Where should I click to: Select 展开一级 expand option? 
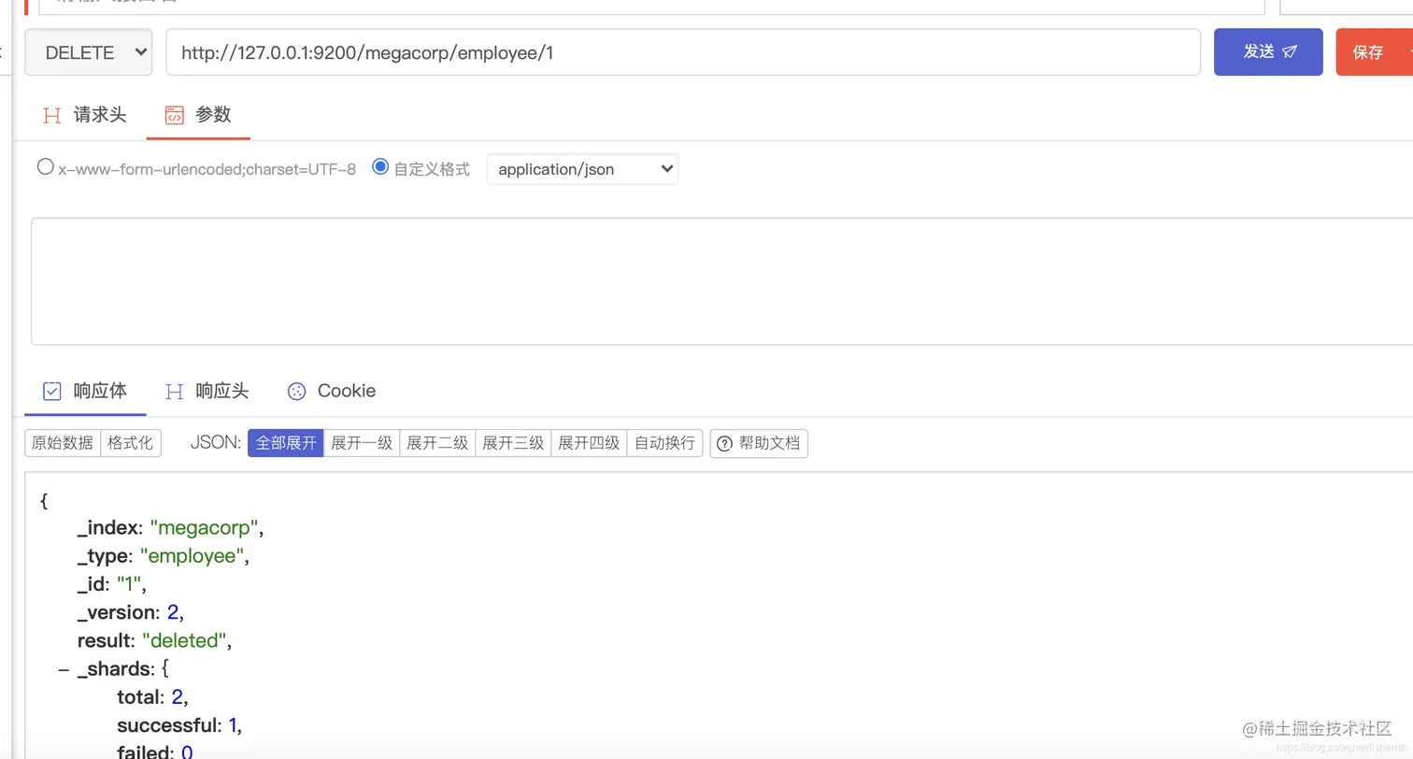pyautogui.click(x=362, y=443)
